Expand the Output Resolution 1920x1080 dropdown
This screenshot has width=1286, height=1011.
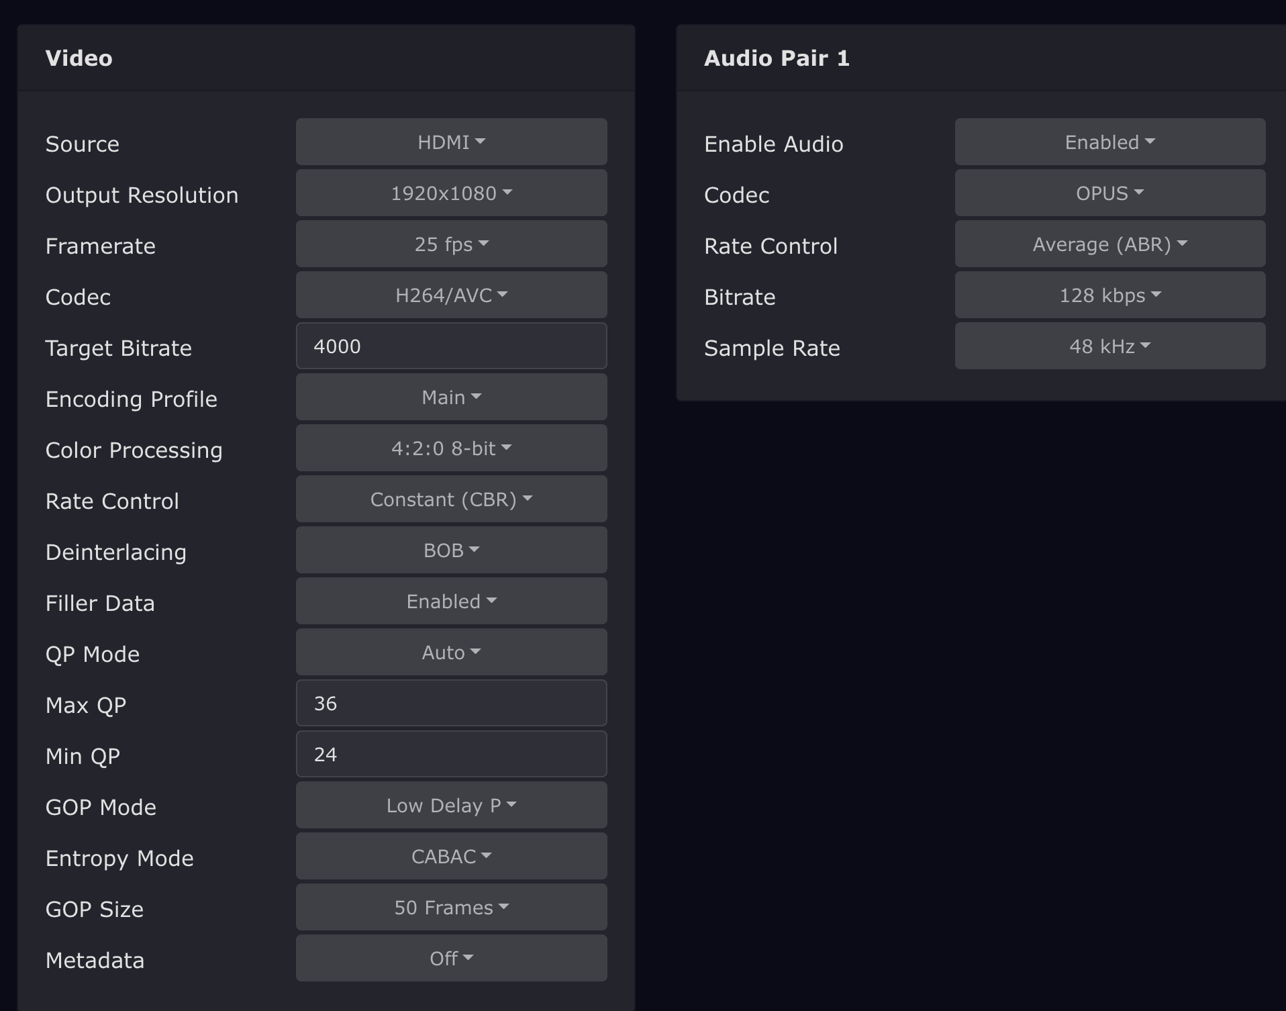(x=451, y=193)
